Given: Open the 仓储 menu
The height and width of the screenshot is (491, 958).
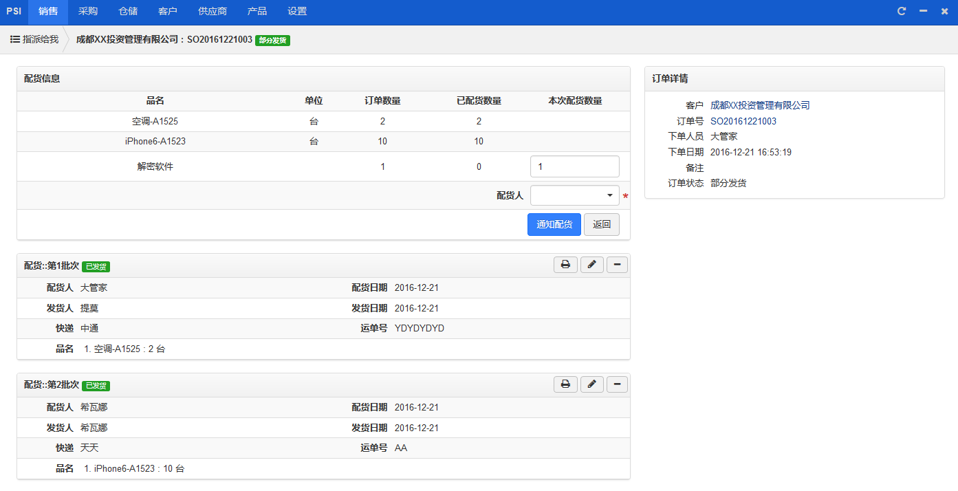Looking at the screenshot, I should coord(128,12).
